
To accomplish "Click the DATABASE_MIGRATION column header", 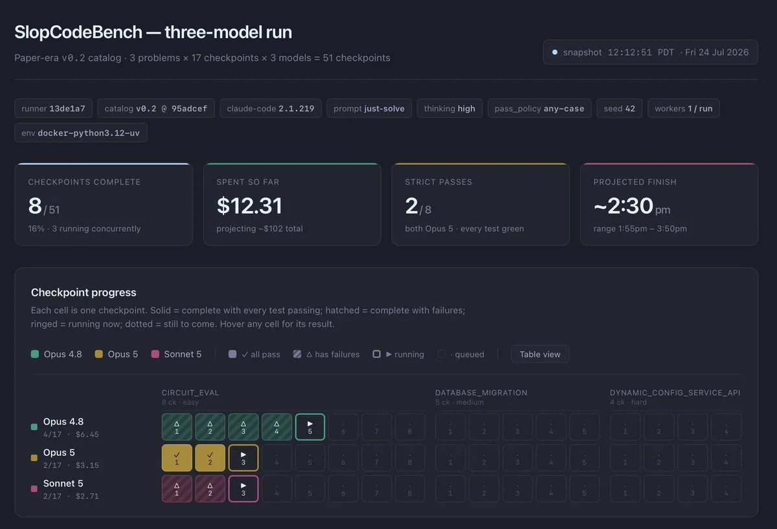I will [x=481, y=392].
